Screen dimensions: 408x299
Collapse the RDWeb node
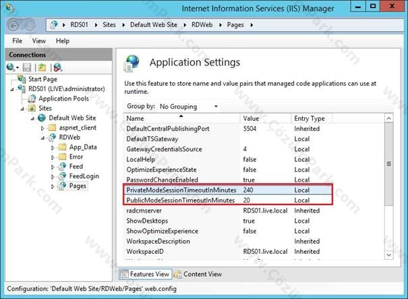pos(42,138)
